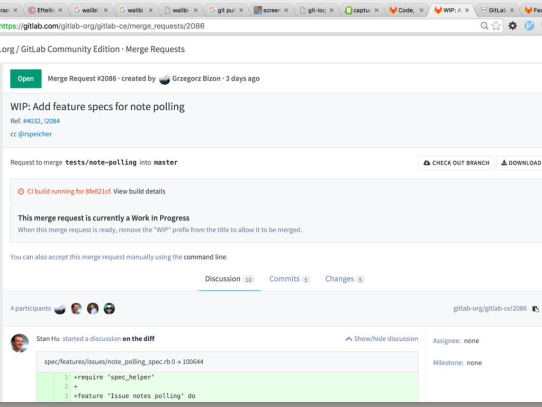Close the git-log browser tab
This screenshot has width=542, height=407.
(331, 11)
